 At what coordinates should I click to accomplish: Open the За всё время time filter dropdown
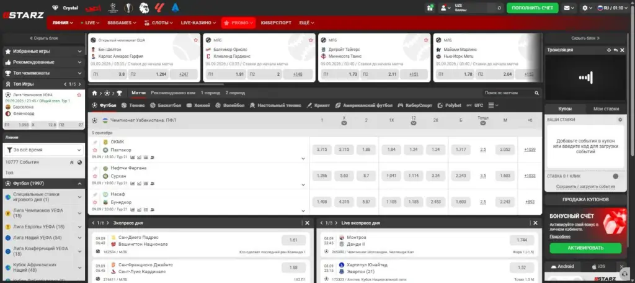pyautogui.click(x=44, y=150)
